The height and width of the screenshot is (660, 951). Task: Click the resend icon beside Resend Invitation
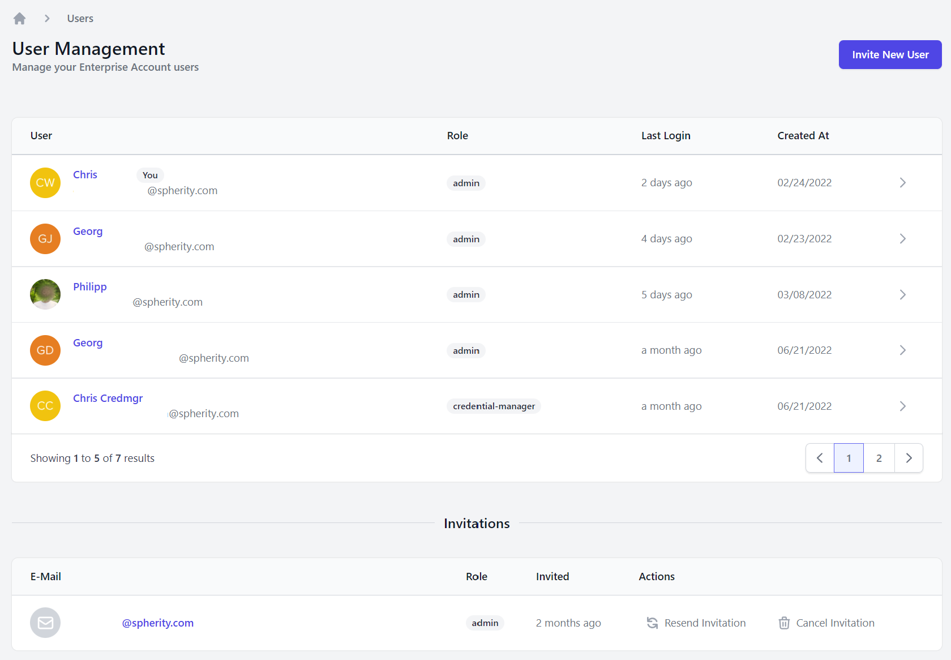(x=652, y=623)
